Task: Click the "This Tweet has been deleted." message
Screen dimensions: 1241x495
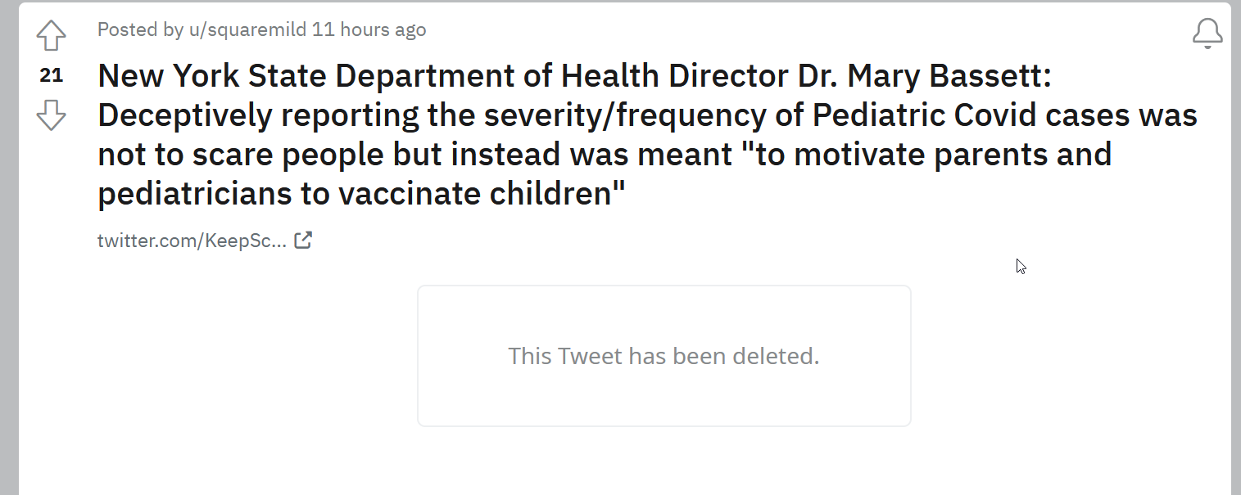Action: tap(664, 357)
